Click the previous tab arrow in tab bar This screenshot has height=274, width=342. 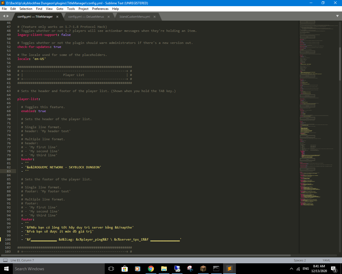coord(4,16)
